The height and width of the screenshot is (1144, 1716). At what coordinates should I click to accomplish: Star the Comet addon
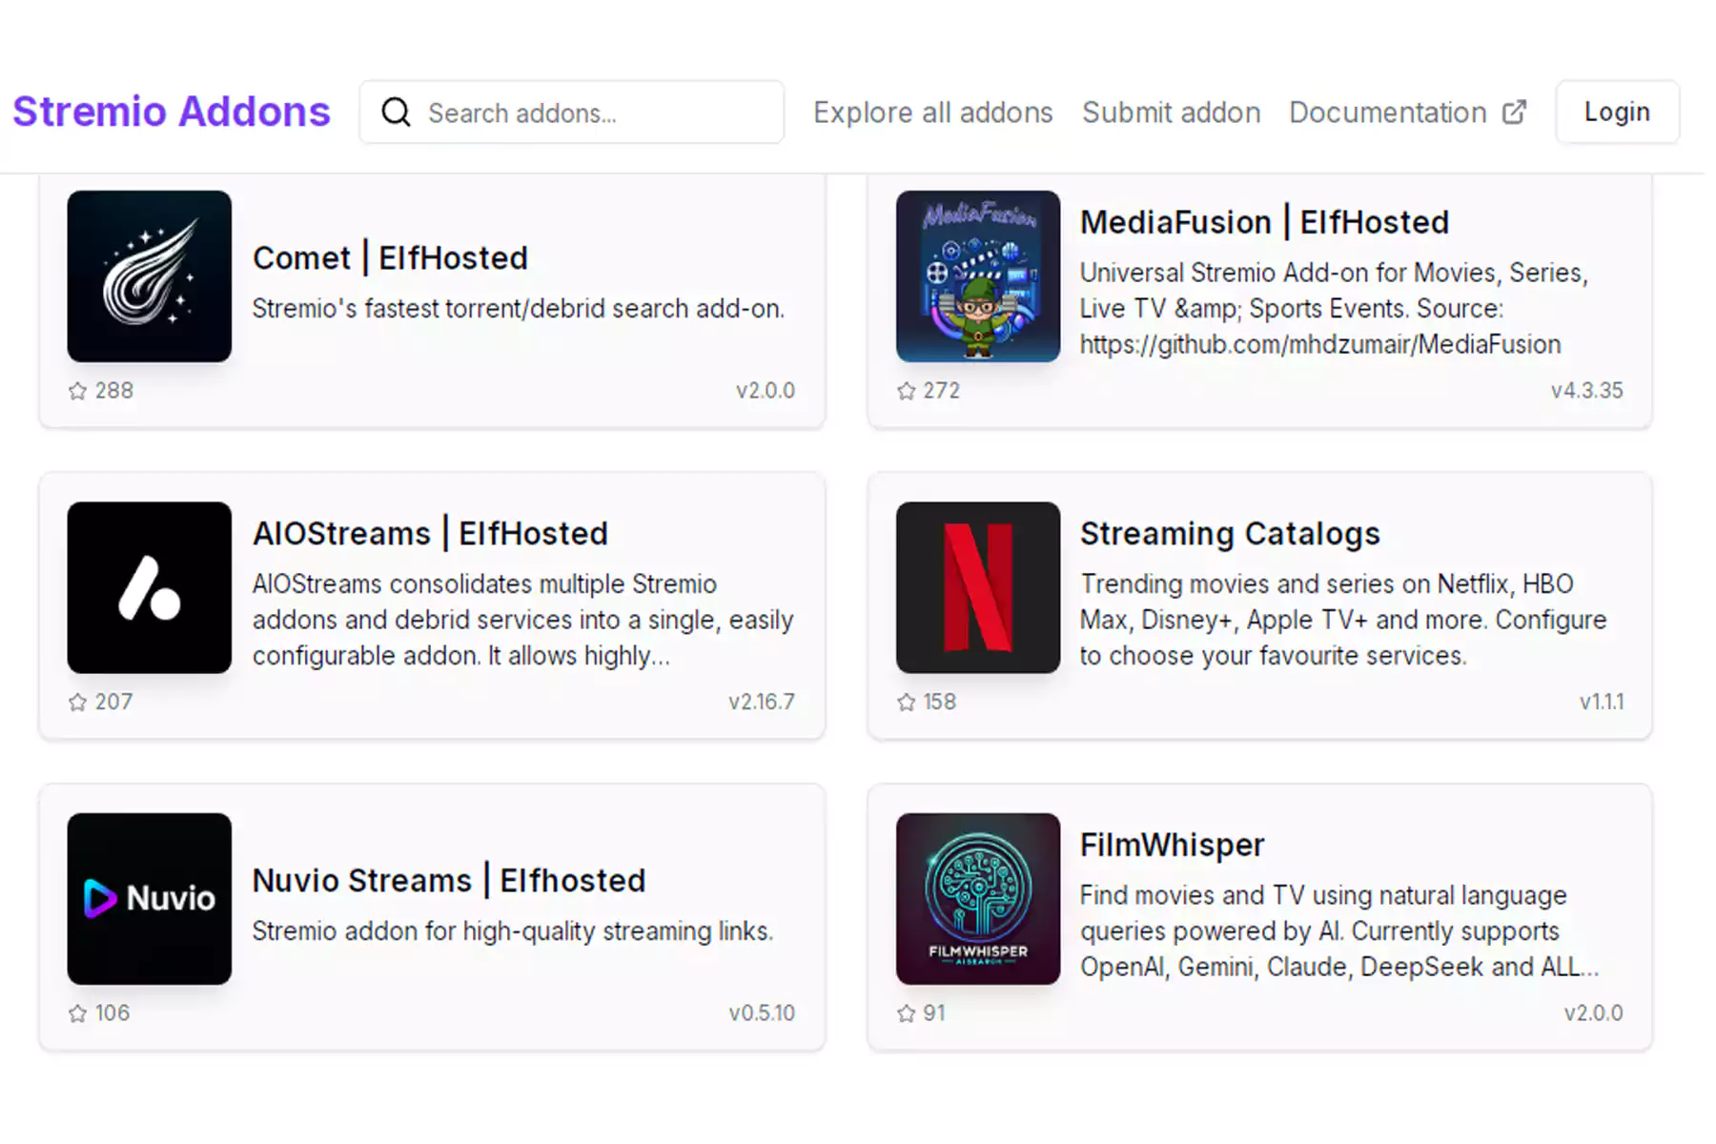point(78,391)
